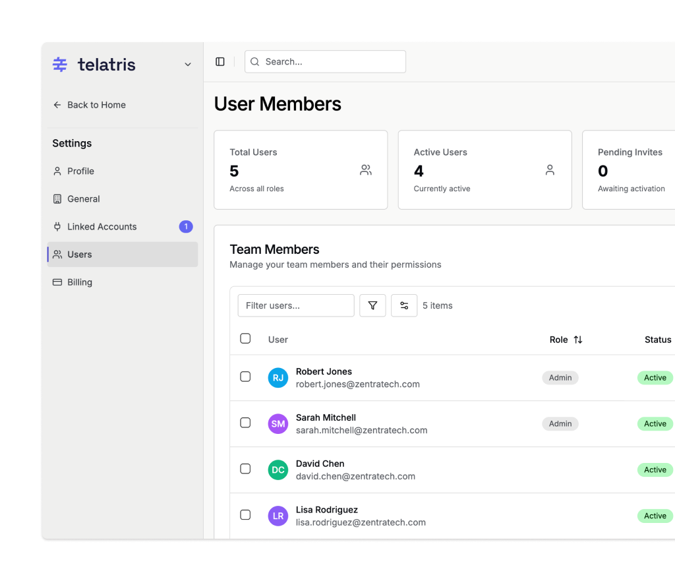Click inside the Filter users input field
This screenshot has height=581, width=675.
tap(295, 305)
